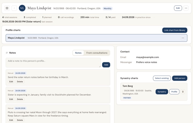Open the header three-dots options menu
Viewport: 193px width, 123px height.
[x=186, y=8]
